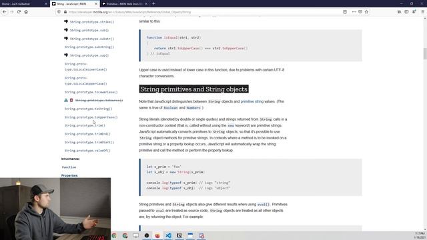Reload the current MDN page

[19, 12]
